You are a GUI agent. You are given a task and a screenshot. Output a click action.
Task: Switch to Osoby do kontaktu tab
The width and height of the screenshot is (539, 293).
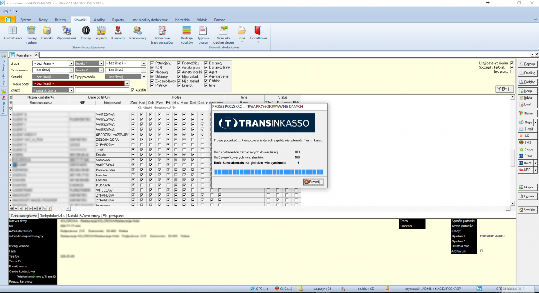[53, 216]
